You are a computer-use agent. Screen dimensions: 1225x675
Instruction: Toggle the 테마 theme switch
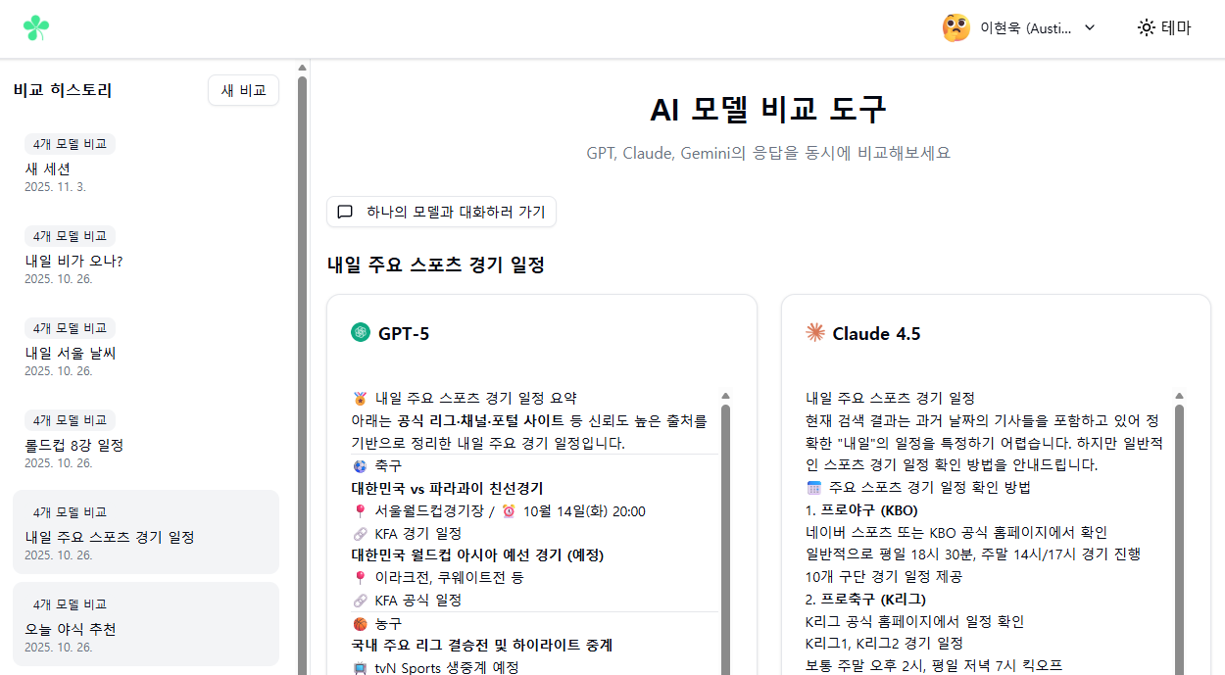(1164, 28)
